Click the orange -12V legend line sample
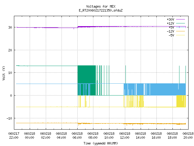Image resolution: width=194 pixels, height=146 pixels. pos(180,31)
